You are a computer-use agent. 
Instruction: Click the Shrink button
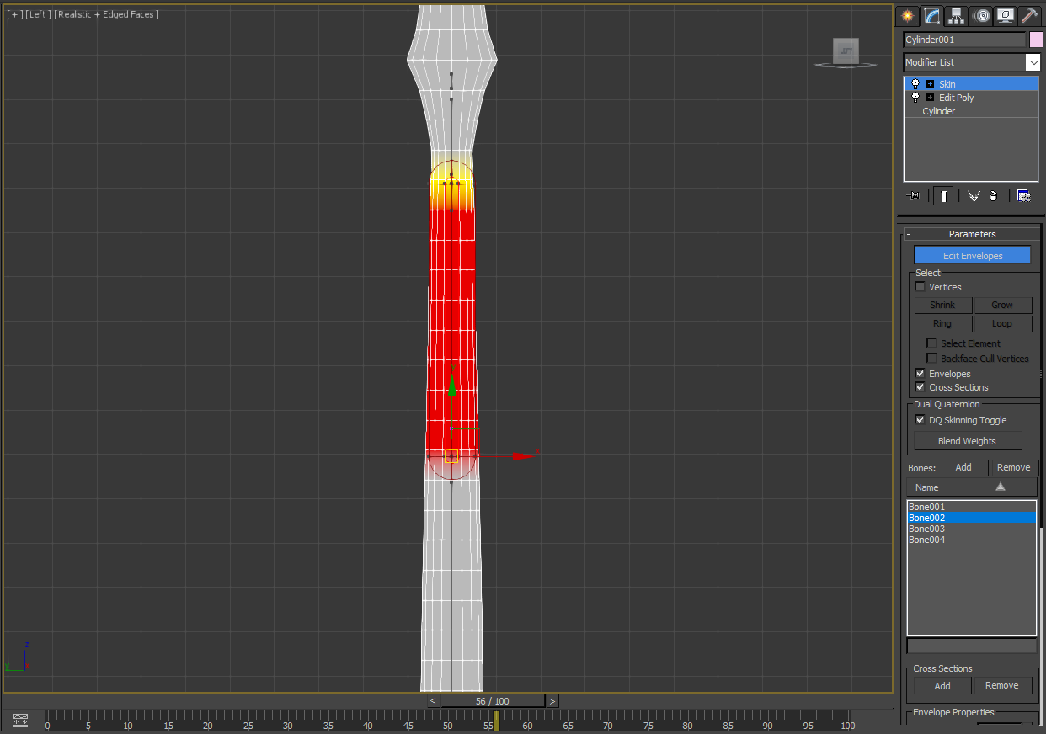[942, 305]
